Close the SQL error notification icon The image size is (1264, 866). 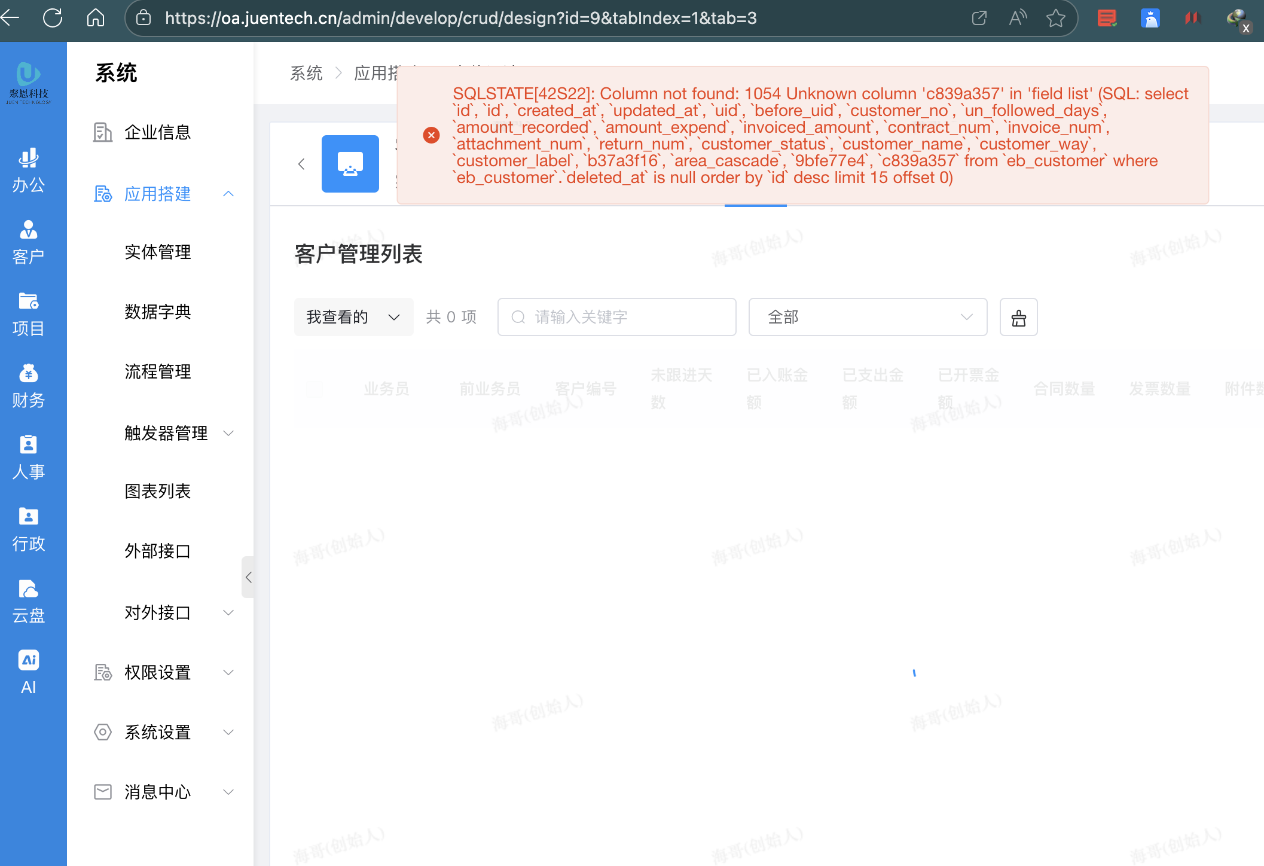click(x=431, y=135)
